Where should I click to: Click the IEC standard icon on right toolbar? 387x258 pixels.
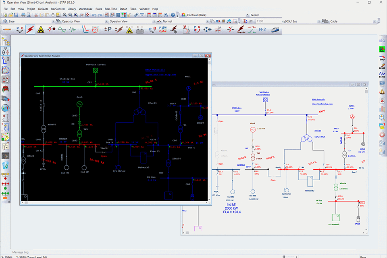point(382,41)
